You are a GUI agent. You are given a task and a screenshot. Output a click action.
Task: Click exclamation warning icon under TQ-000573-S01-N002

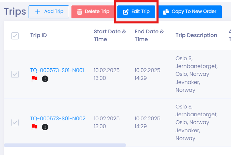45,127
